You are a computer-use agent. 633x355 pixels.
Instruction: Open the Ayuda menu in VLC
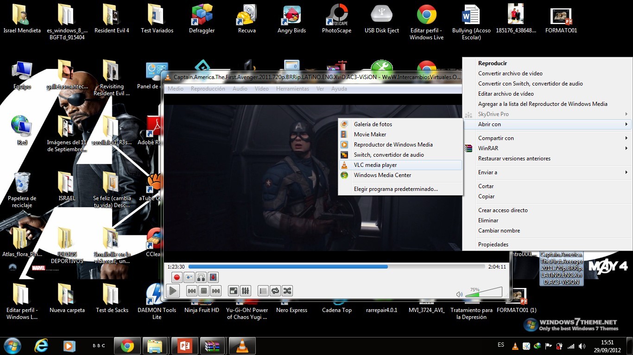[339, 89]
